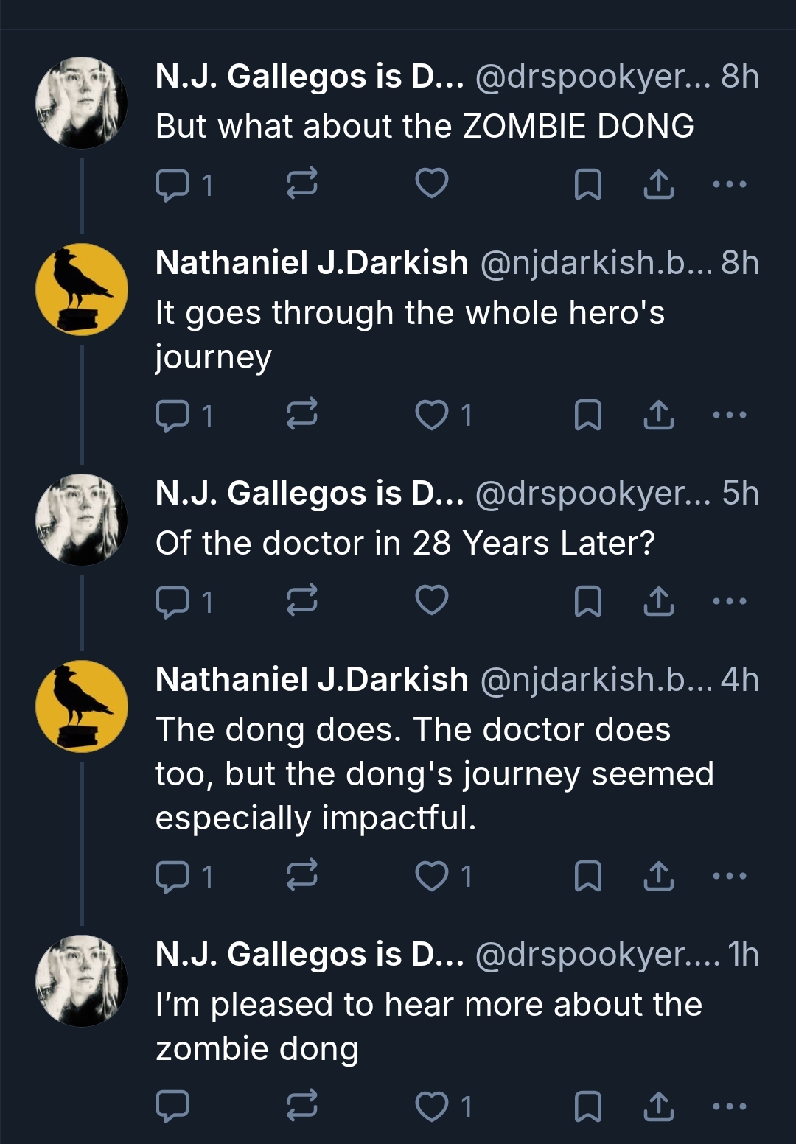This screenshot has width=796, height=1144.
Task: Like the 'dong's journey seemed especially impactful' post
Action: click(432, 876)
